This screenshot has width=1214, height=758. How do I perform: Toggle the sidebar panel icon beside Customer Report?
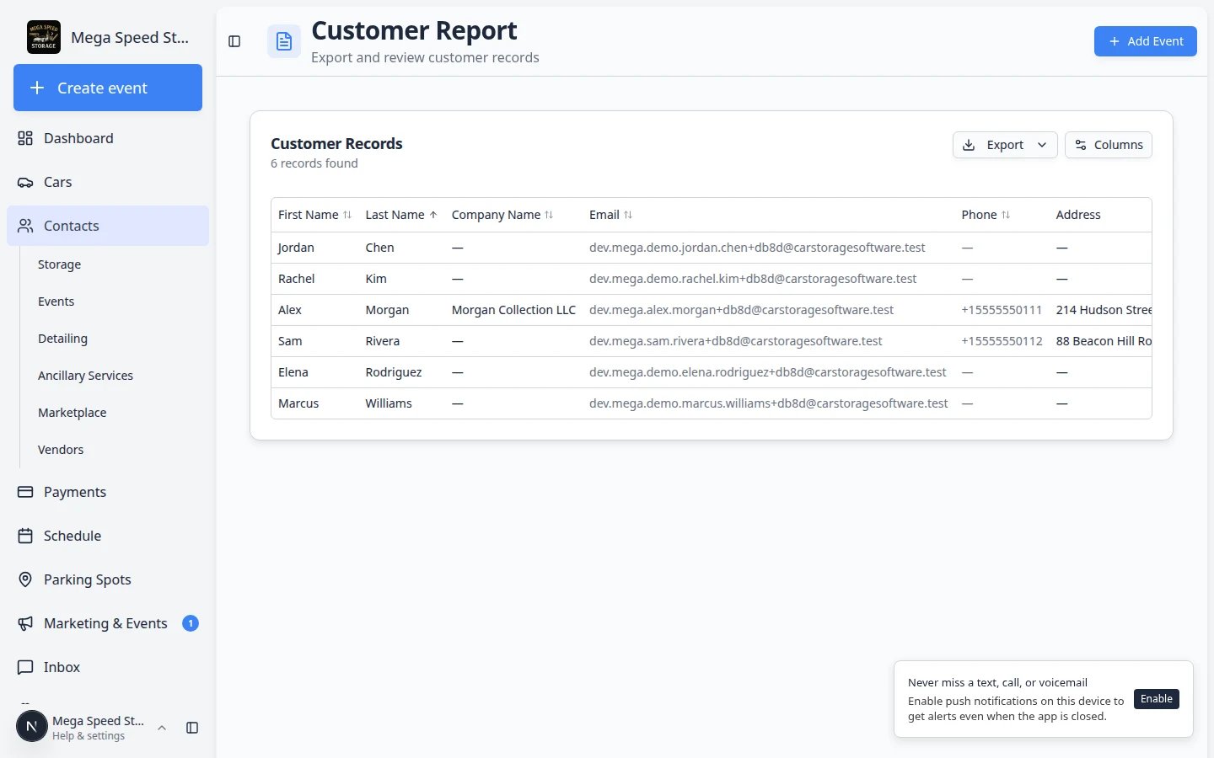tap(234, 41)
